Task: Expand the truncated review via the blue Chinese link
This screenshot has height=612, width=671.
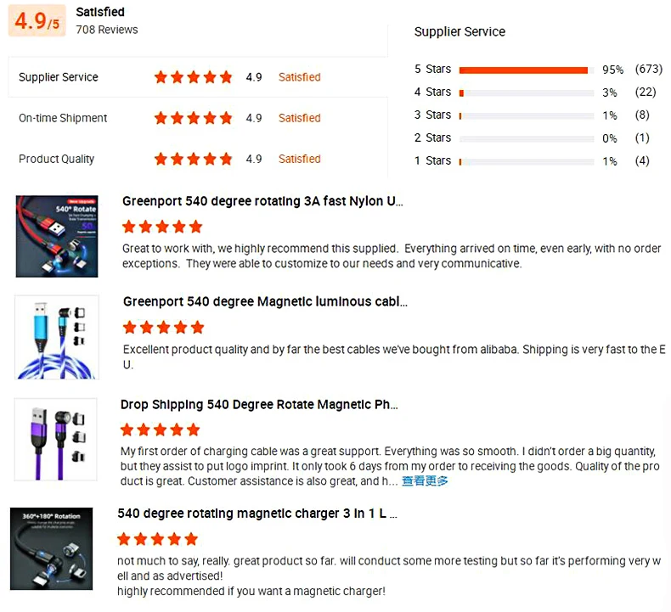Action: (x=425, y=481)
